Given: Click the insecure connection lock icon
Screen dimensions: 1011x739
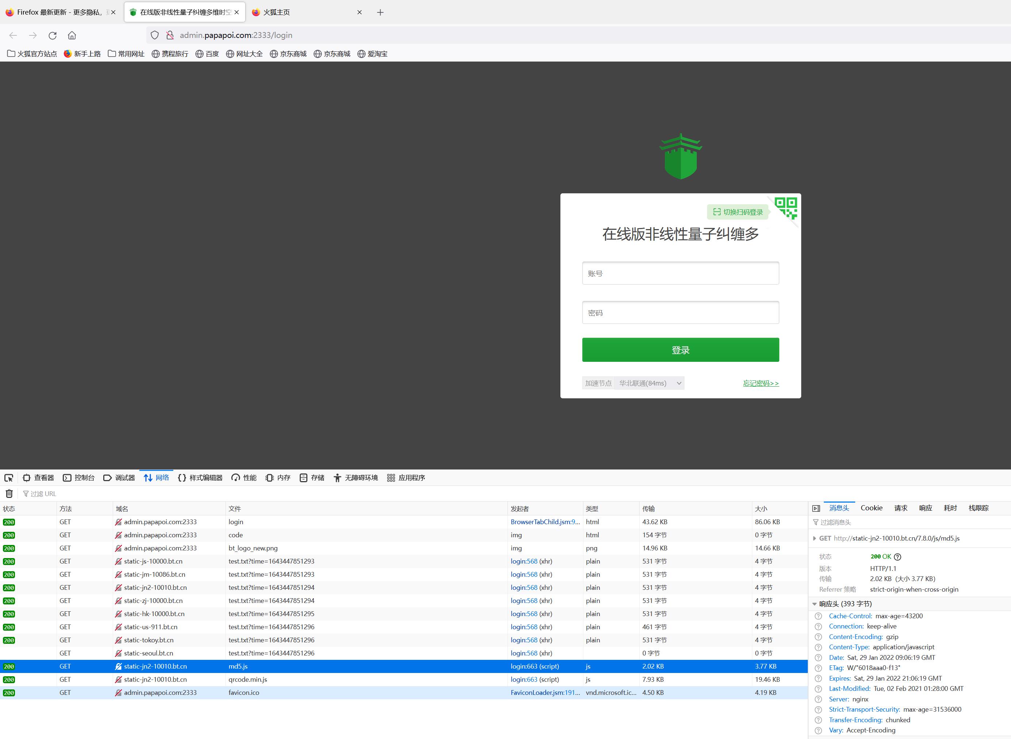Looking at the screenshot, I should point(170,35).
